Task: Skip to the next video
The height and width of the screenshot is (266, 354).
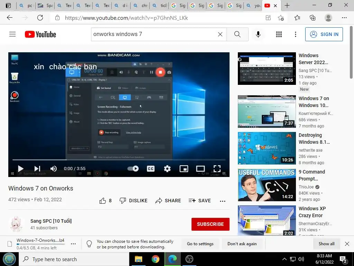Action: coord(37,169)
